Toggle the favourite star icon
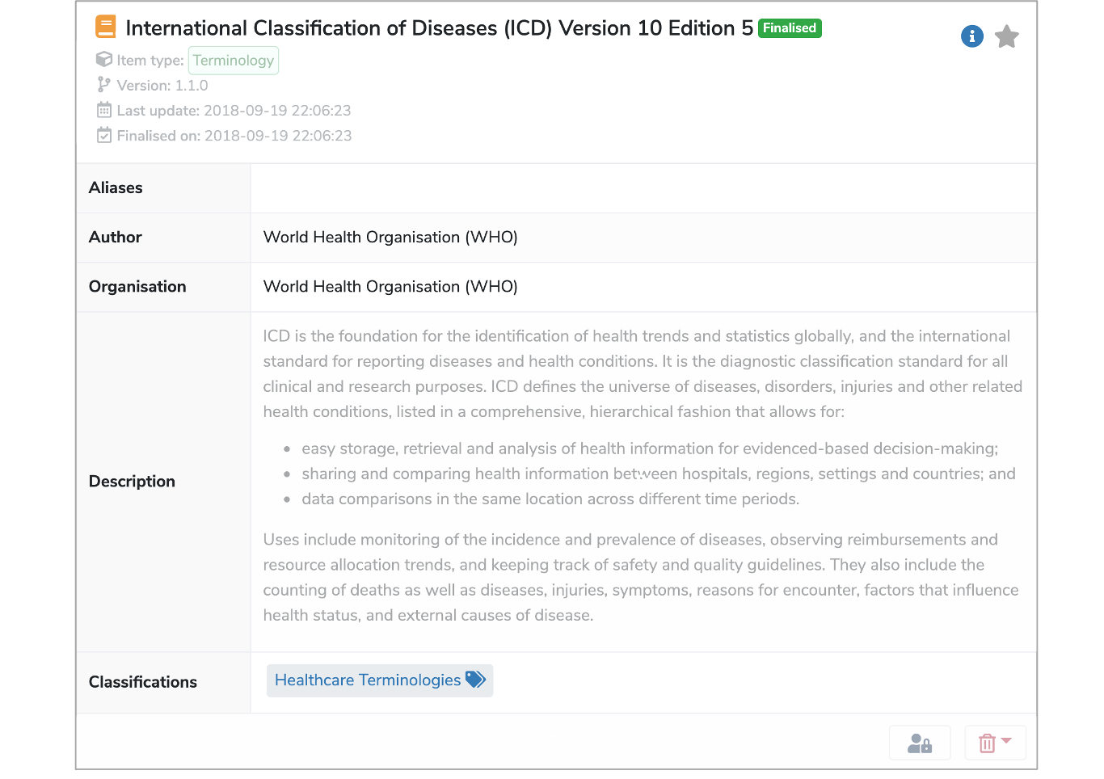The height and width of the screenshot is (779, 1104). click(x=1006, y=36)
